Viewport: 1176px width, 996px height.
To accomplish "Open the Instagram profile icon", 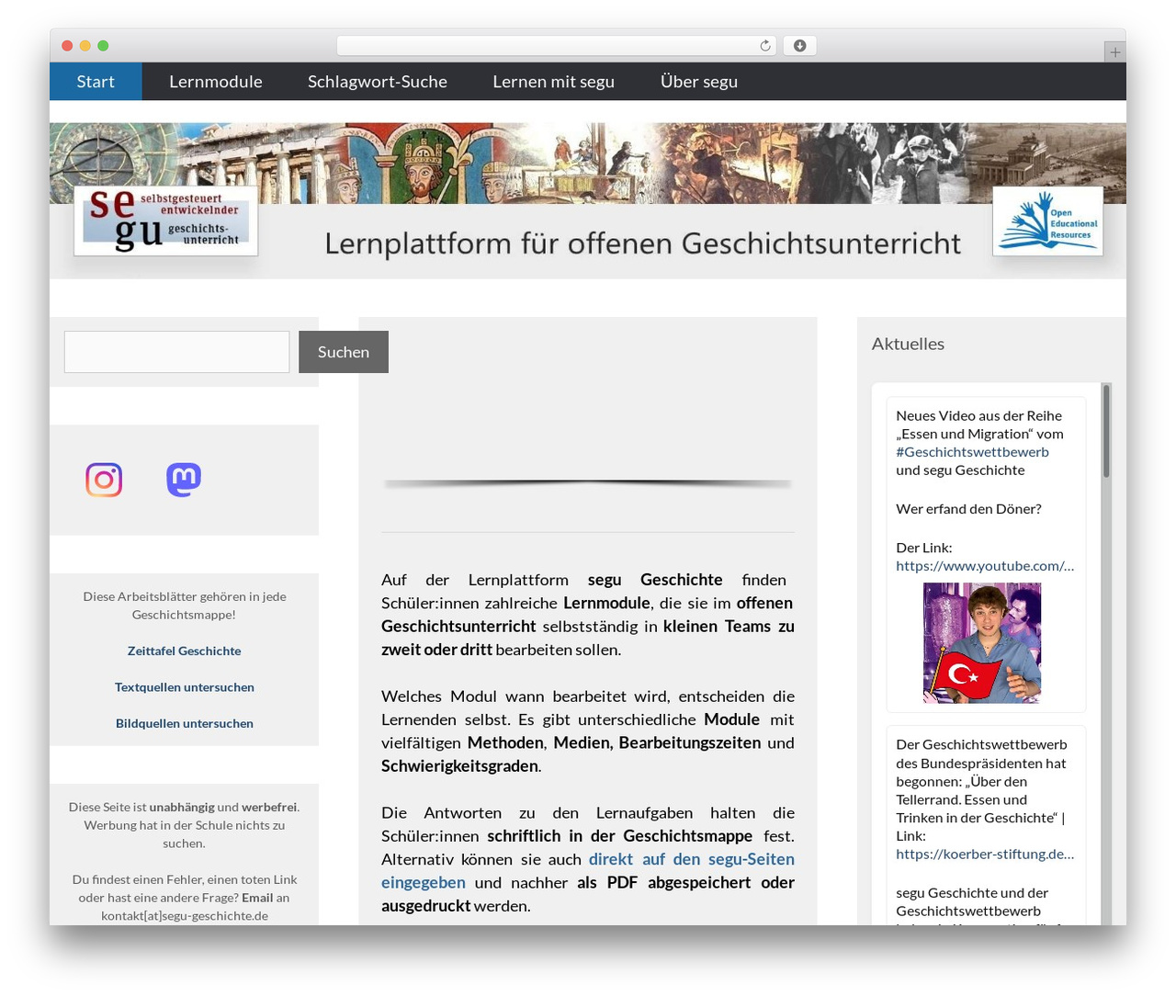I will click(x=104, y=480).
